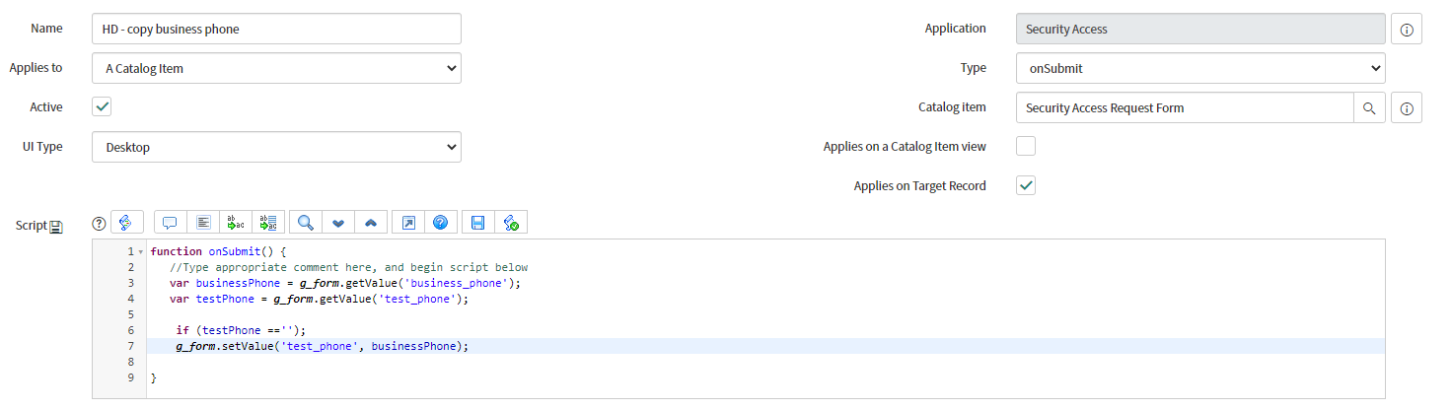The image size is (1451, 410).
Task: Click the 'if (testPhone =="")' line
Action: coord(242,330)
